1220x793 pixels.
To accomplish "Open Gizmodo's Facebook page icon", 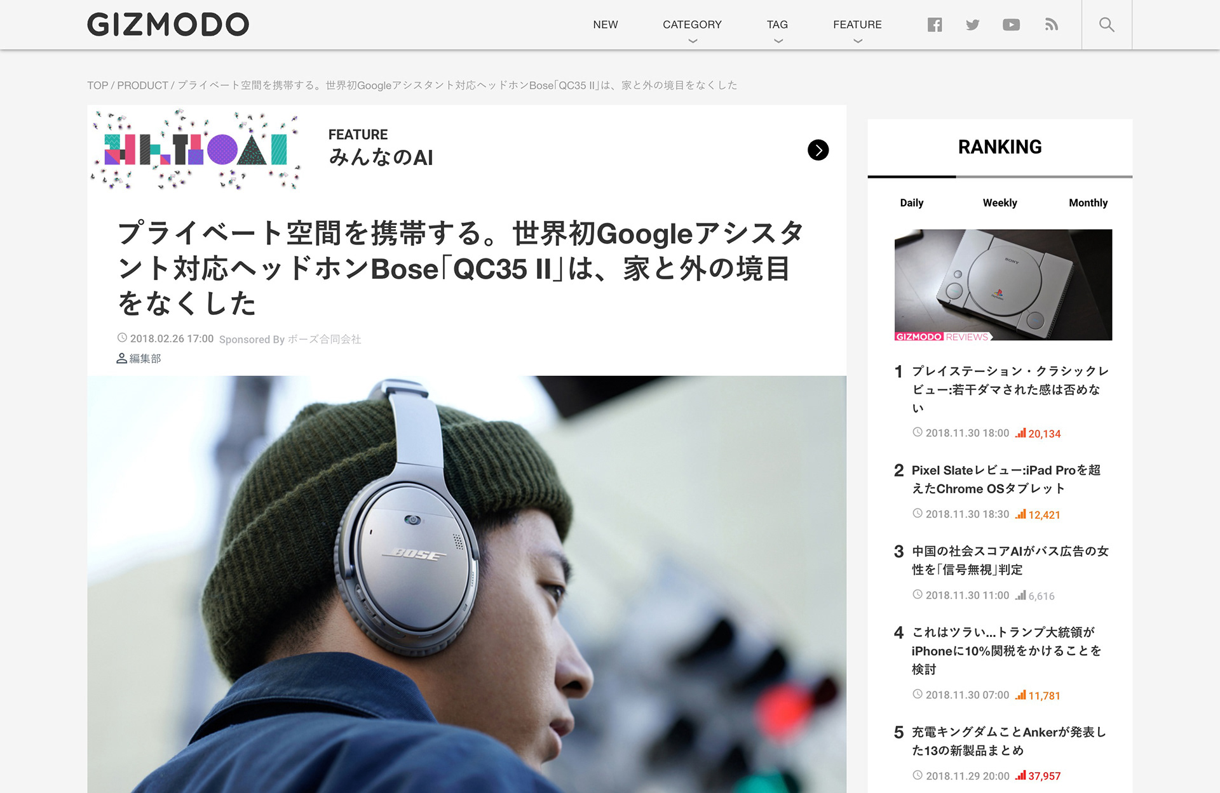I will [x=934, y=25].
